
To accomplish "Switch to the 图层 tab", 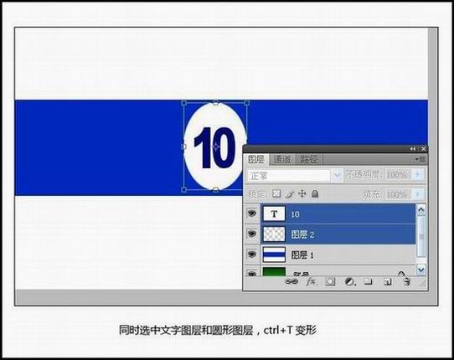I will 256,159.
